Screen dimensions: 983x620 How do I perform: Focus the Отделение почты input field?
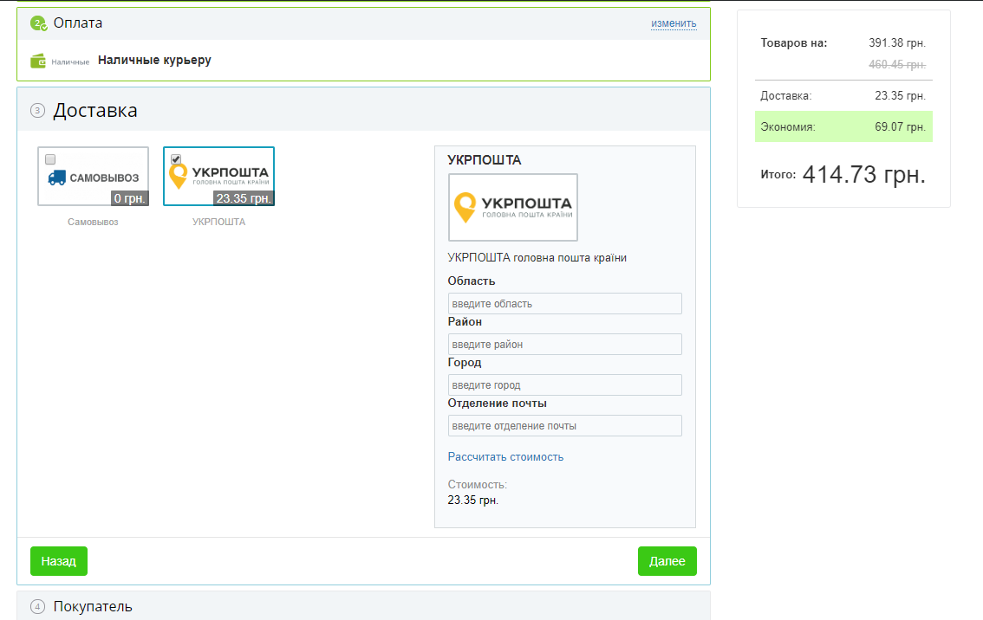point(564,425)
